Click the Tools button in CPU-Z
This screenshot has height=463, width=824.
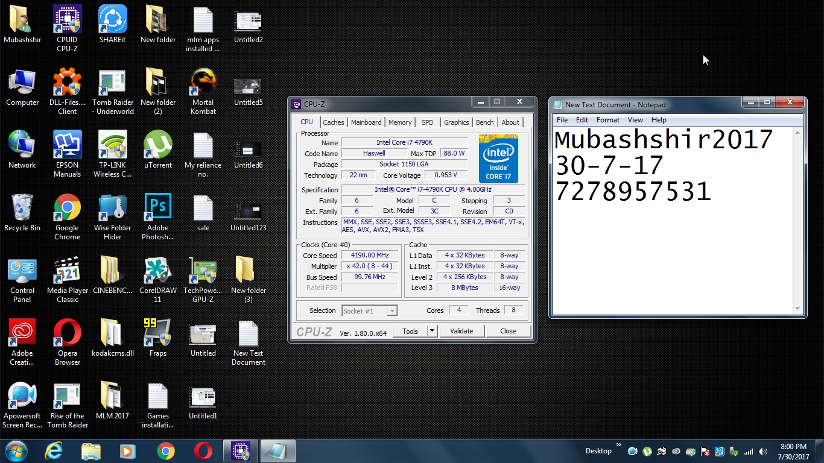pyautogui.click(x=410, y=331)
